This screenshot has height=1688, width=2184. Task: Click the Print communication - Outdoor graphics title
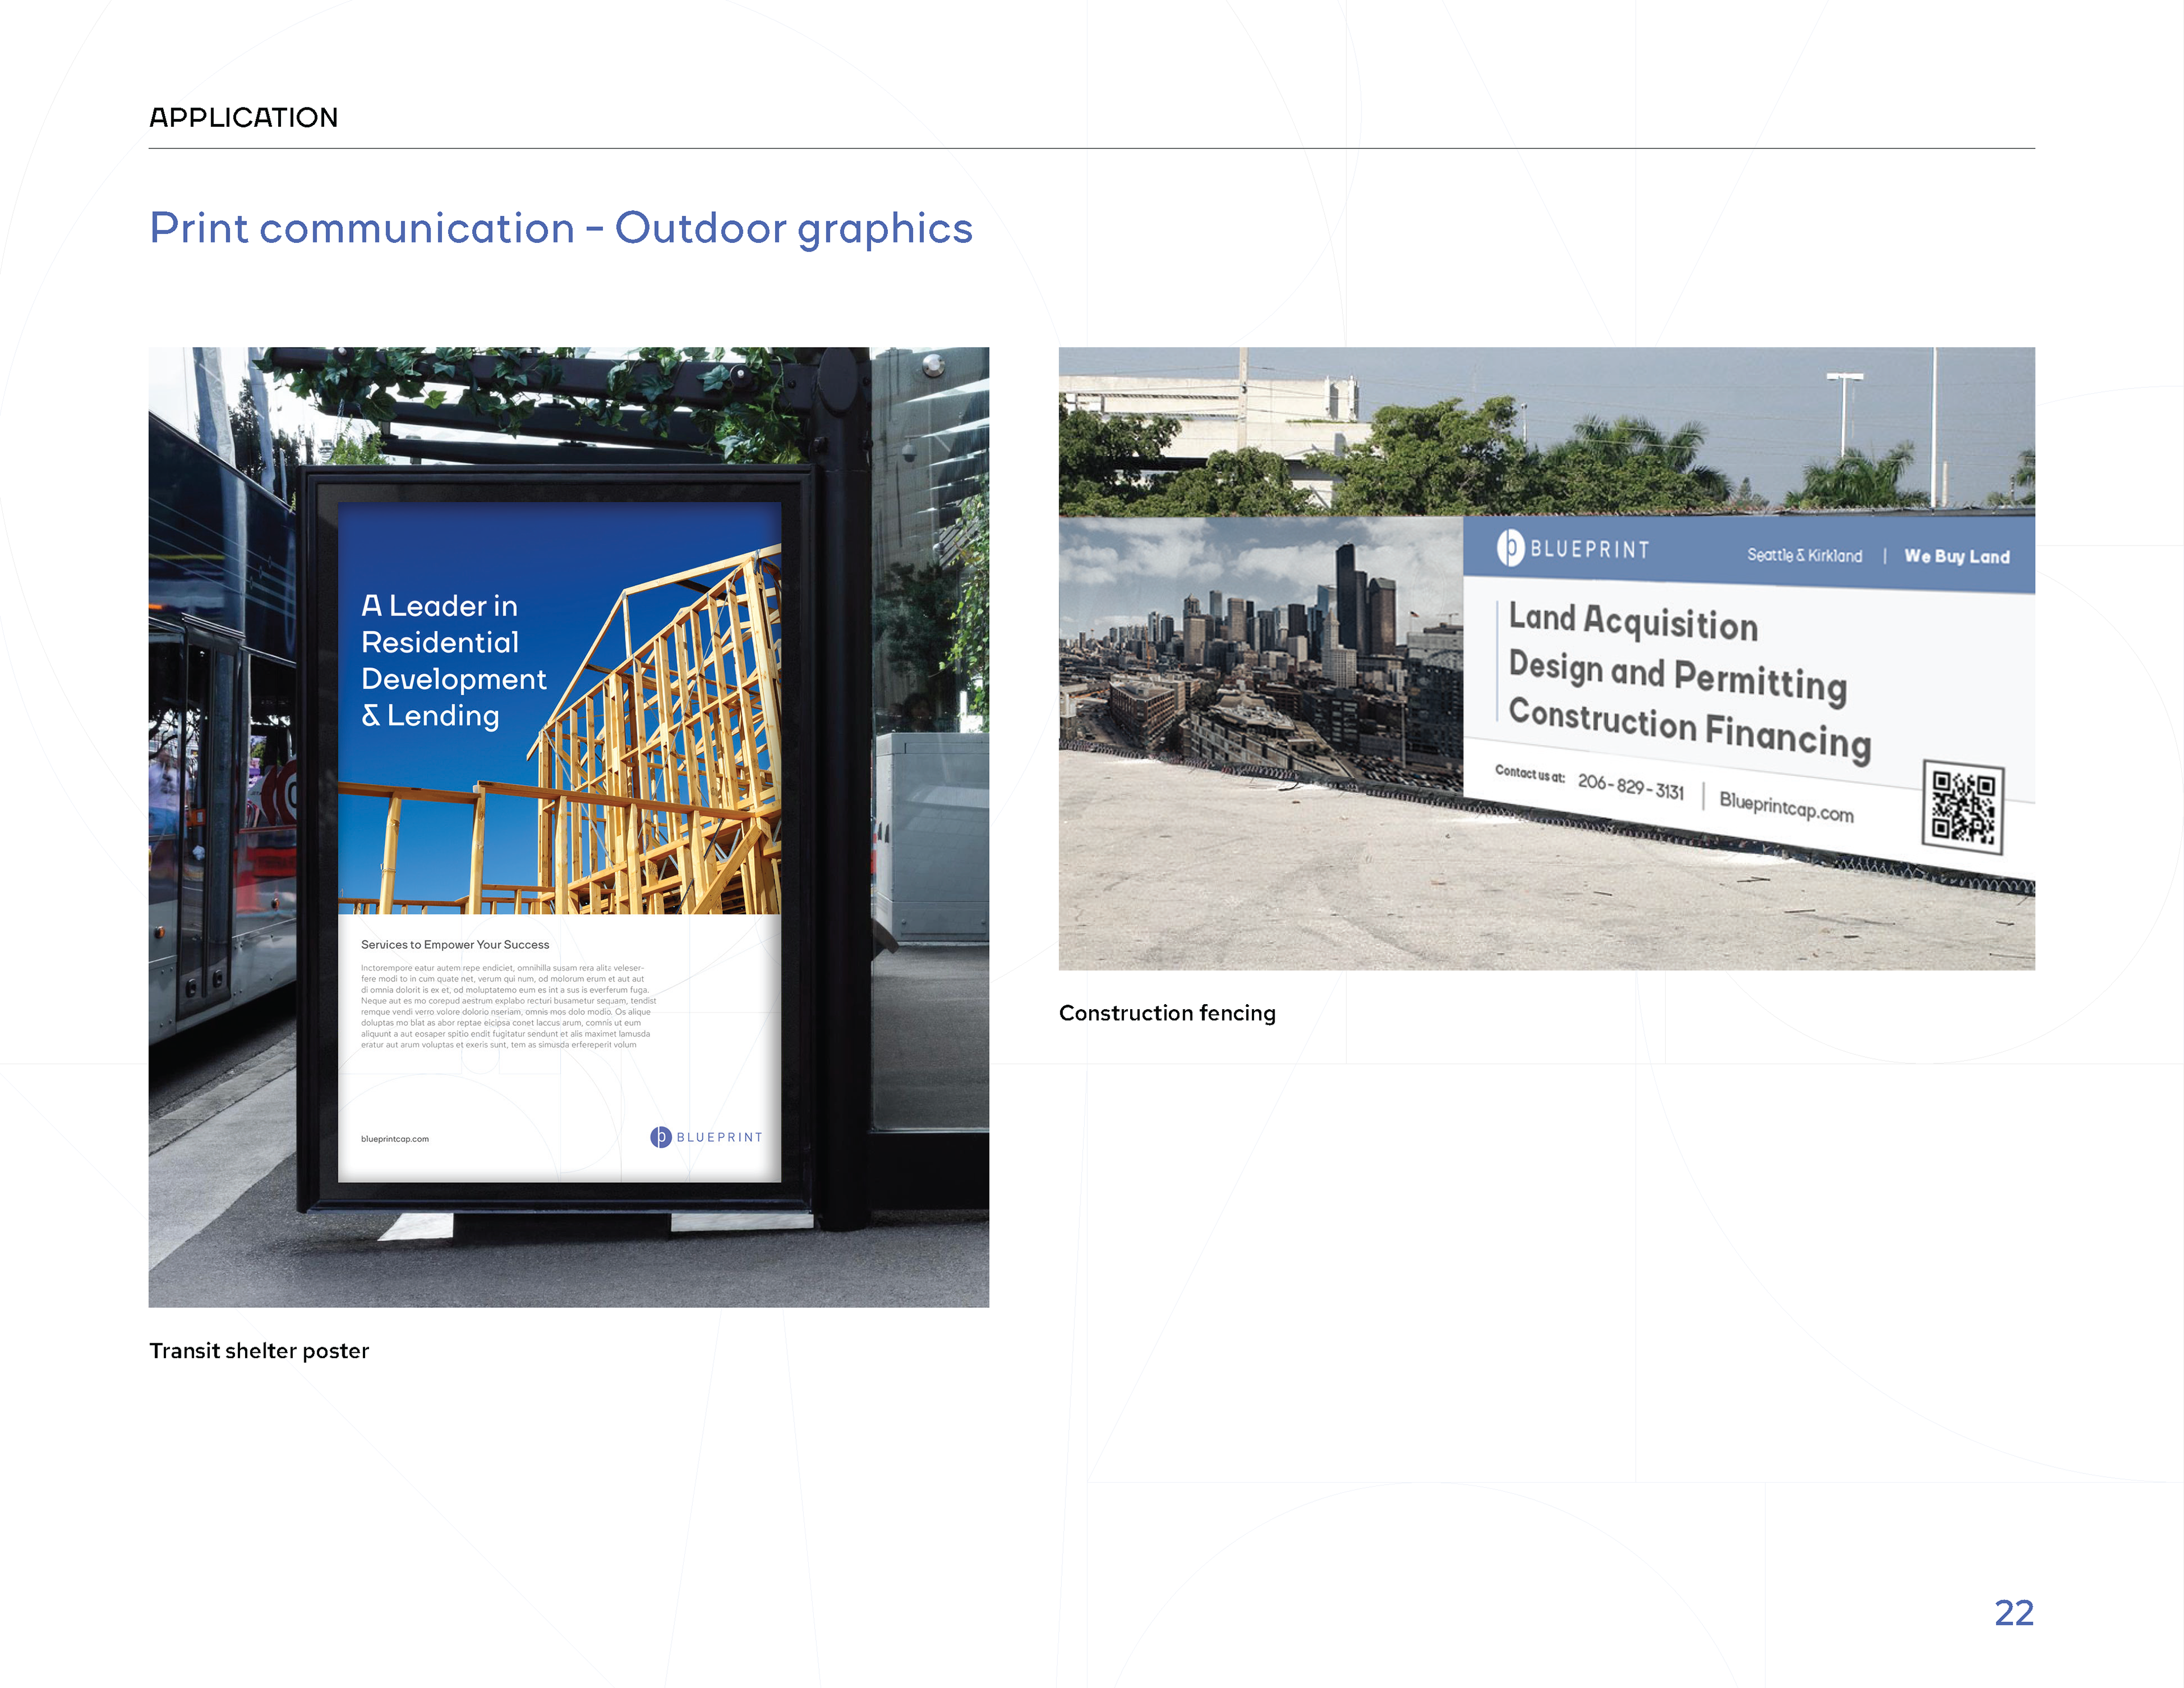tap(560, 228)
